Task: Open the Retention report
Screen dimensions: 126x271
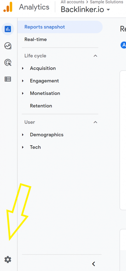Action: click(41, 106)
